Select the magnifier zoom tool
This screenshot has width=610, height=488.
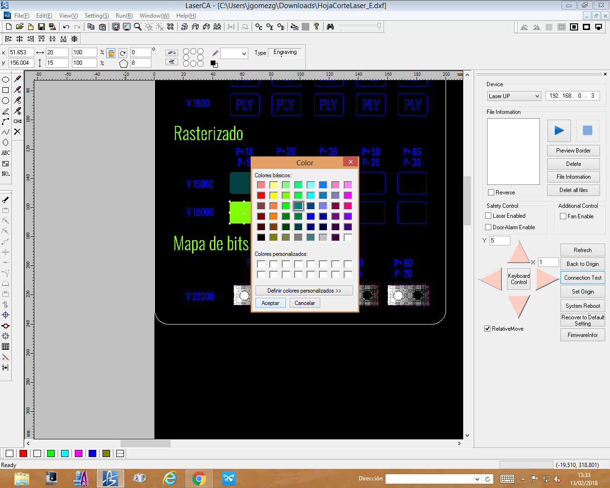(x=138, y=27)
